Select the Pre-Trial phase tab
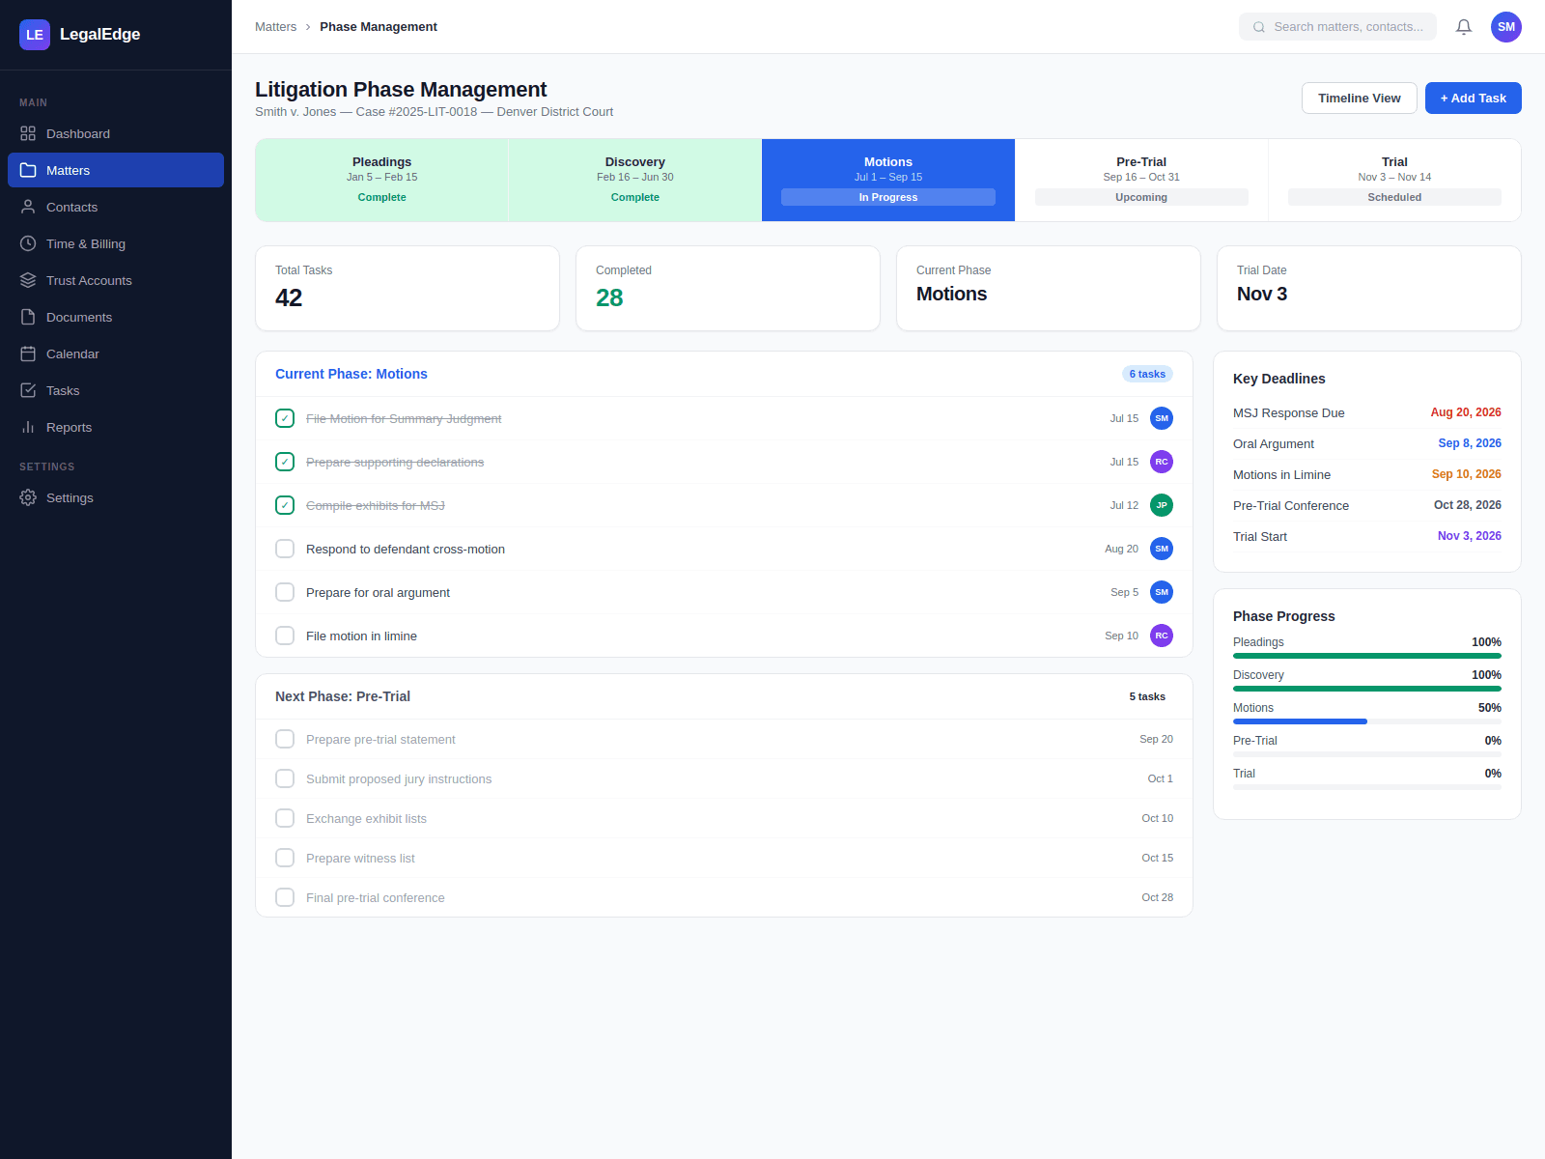1545x1159 pixels. click(1141, 180)
